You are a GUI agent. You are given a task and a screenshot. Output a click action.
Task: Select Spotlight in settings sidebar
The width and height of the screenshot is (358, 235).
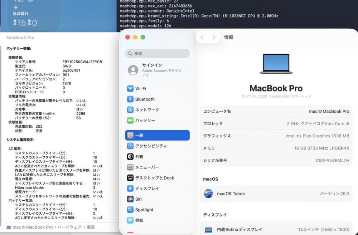click(x=157, y=210)
